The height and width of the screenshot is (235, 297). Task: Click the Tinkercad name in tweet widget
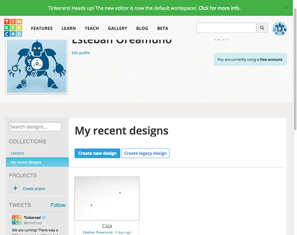[x=32, y=217]
